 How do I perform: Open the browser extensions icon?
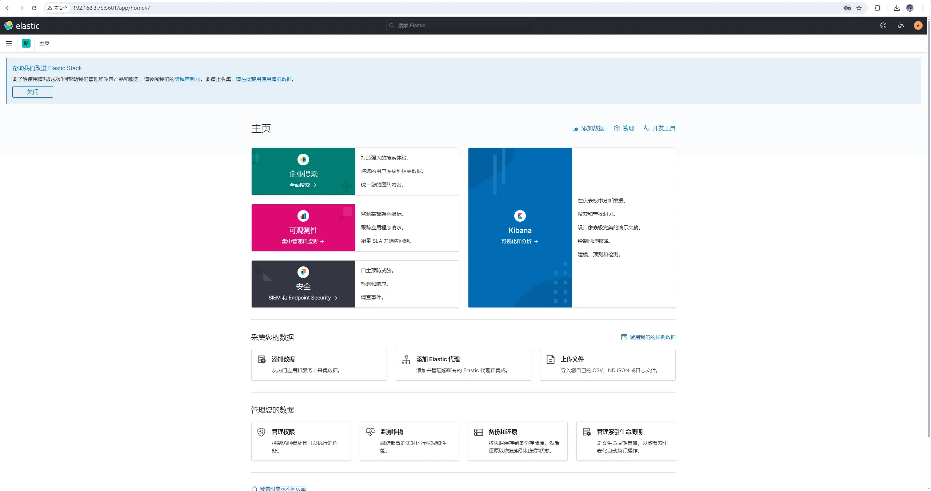point(878,8)
